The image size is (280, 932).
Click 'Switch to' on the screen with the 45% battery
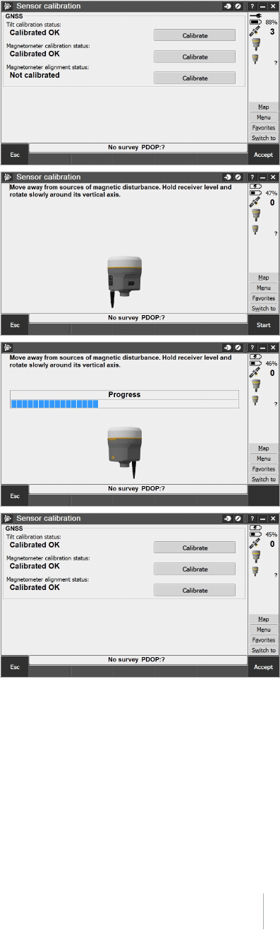(x=264, y=650)
